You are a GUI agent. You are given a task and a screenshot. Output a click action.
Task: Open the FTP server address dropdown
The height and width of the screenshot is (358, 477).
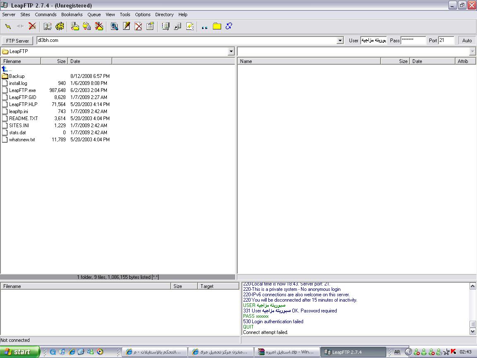click(x=340, y=41)
